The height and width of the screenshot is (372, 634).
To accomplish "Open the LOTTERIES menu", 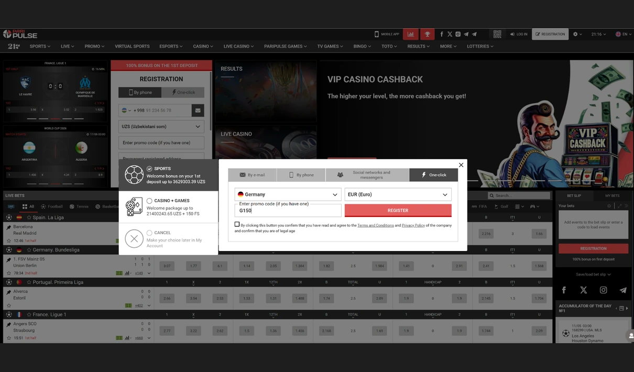I will click(480, 46).
